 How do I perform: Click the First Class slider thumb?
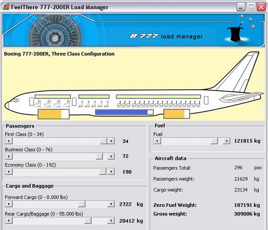pos(104,141)
